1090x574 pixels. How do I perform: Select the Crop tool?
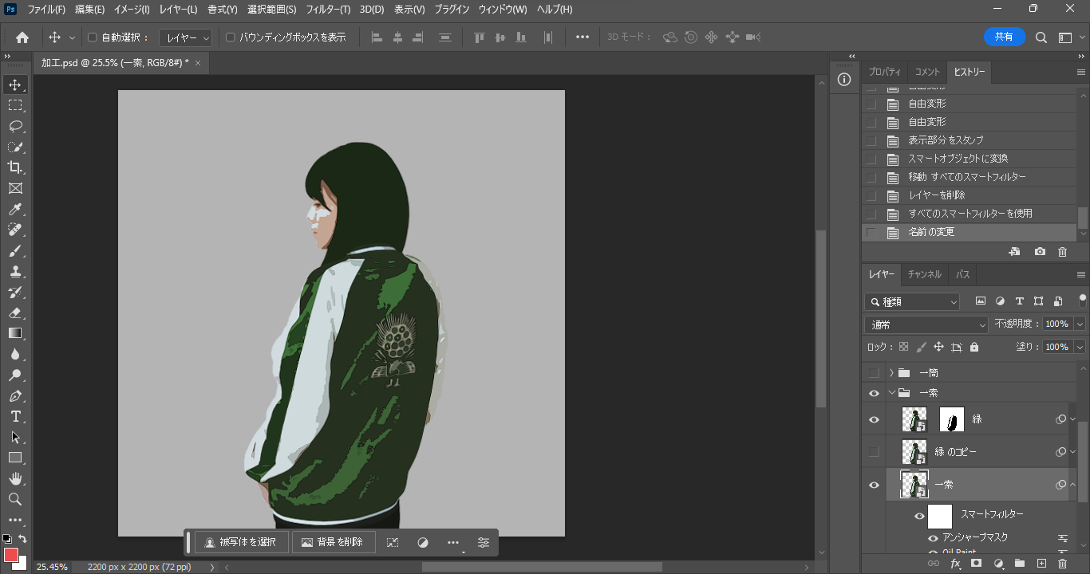coord(14,167)
